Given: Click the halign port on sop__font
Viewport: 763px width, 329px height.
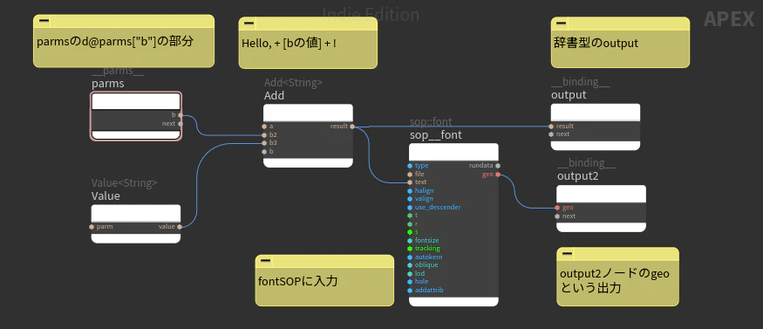Looking at the screenshot, I should [x=410, y=190].
